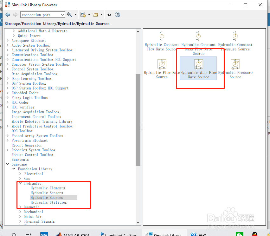Select Computer Vision System Toolbox
The height and width of the screenshot is (236, 270).
pyautogui.click(x=40, y=64)
